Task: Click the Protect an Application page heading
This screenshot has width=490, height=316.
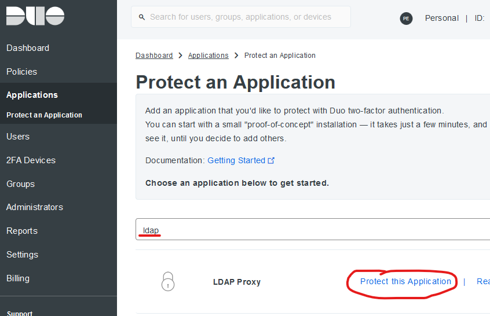Action: point(236,82)
